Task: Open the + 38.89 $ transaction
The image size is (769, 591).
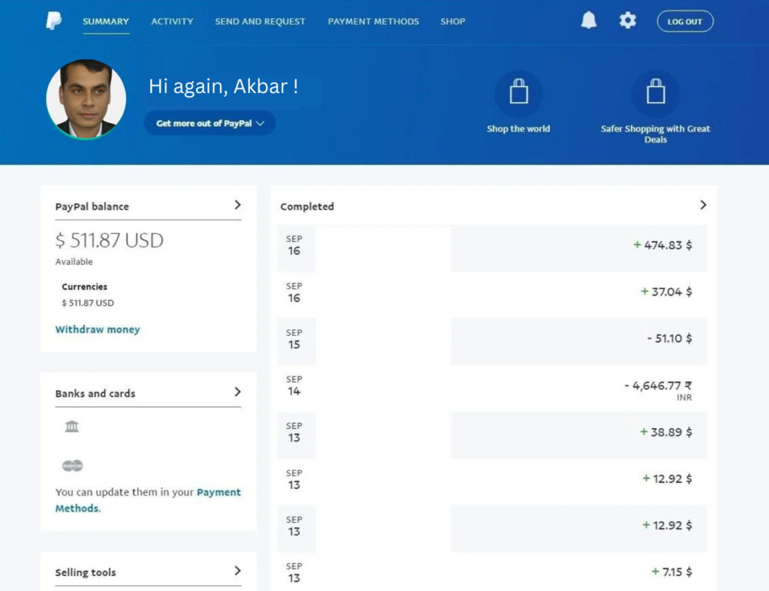Action: tap(492, 435)
